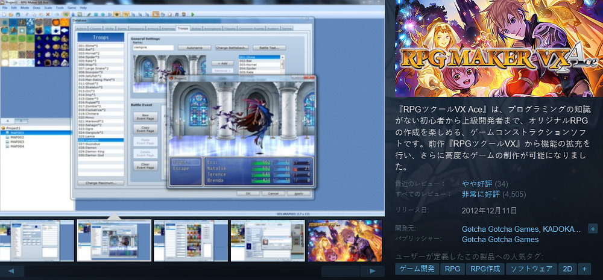Open all reviews 非常に好評 link
This screenshot has height=280, width=603.
(481, 194)
